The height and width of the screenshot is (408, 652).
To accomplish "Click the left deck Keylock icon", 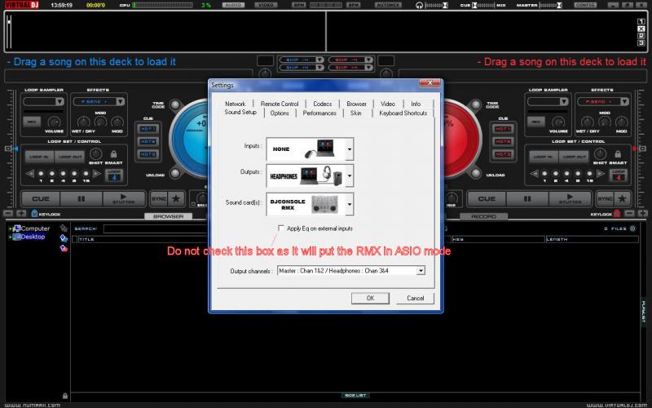I will tap(35, 214).
